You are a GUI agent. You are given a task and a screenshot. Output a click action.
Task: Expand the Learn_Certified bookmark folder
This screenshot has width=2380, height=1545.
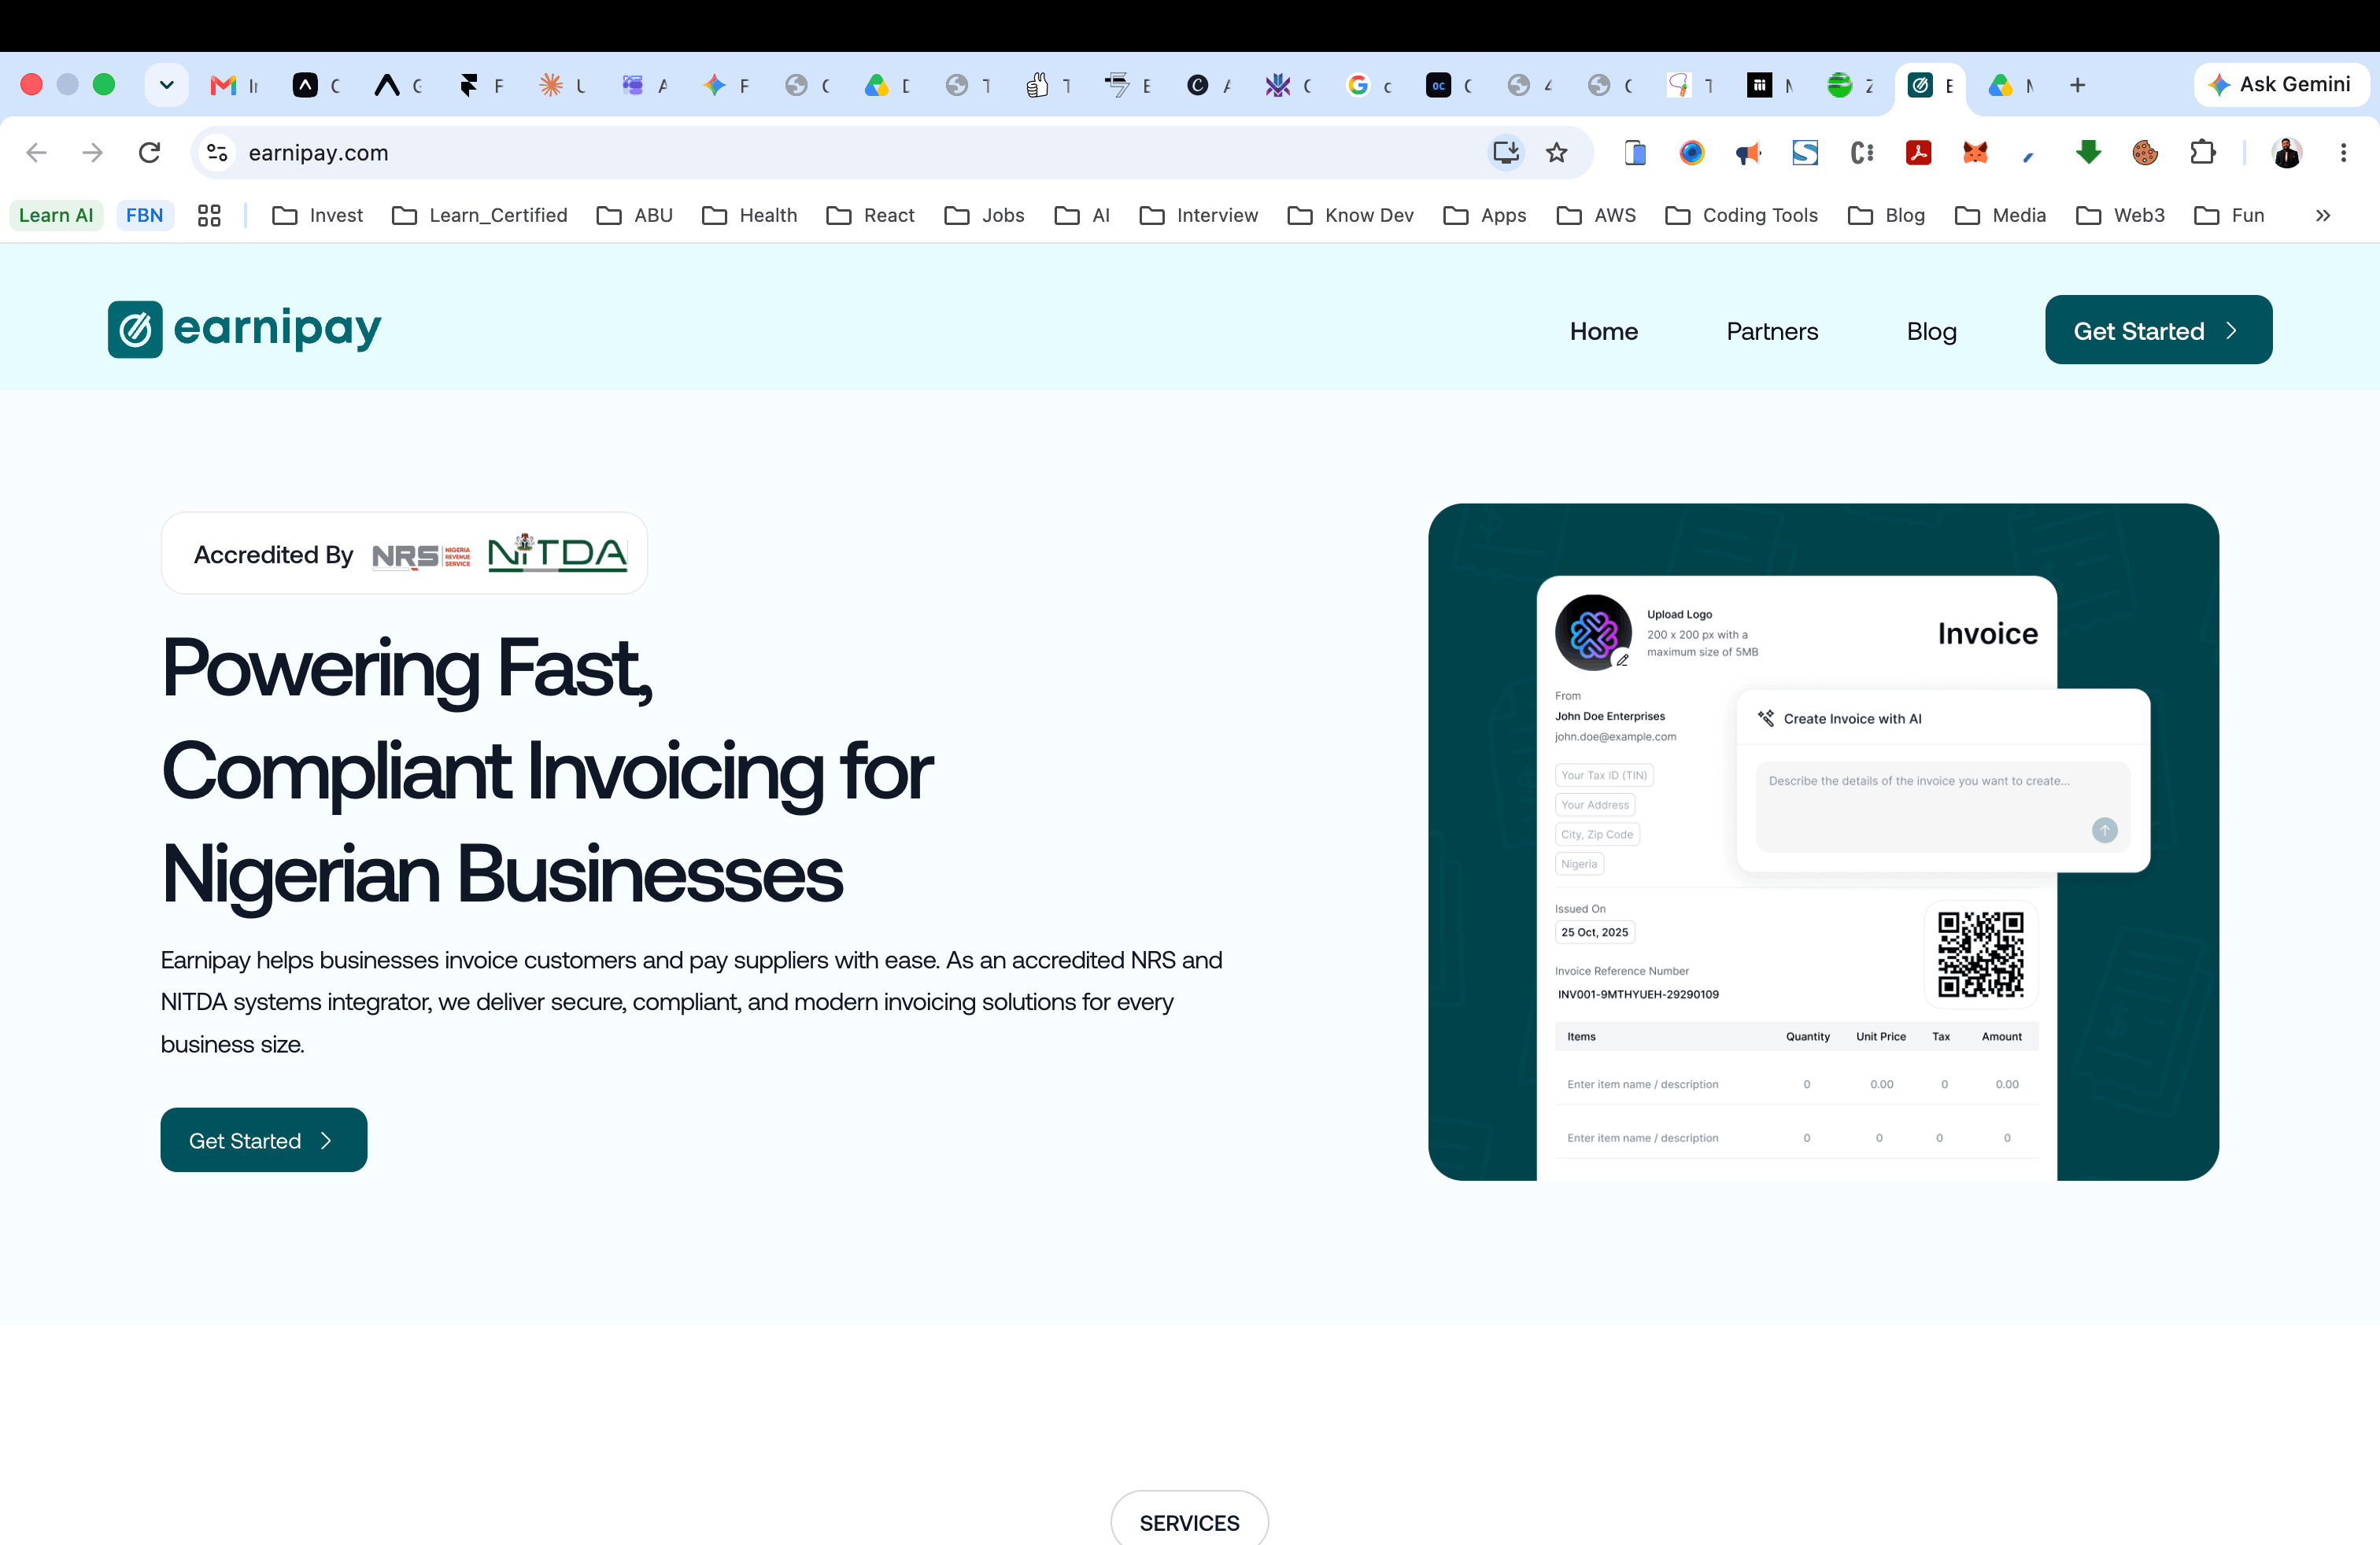pos(480,215)
